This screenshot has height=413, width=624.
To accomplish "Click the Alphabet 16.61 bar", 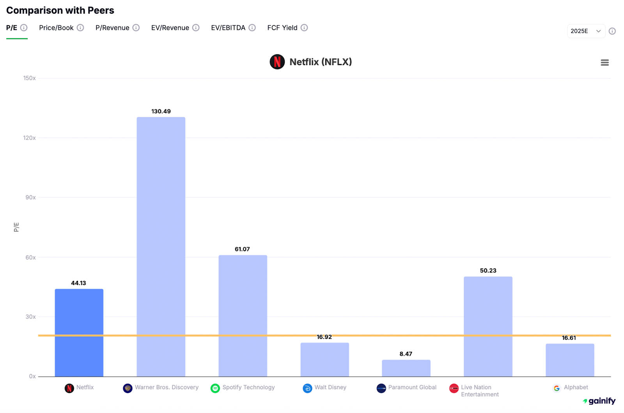I will (x=570, y=360).
